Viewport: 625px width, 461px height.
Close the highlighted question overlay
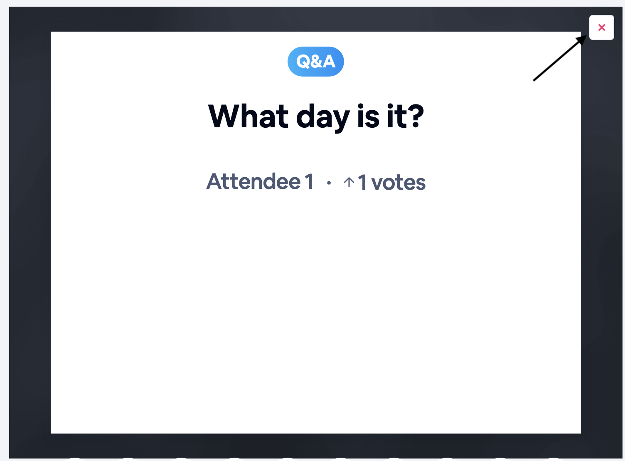click(x=601, y=27)
